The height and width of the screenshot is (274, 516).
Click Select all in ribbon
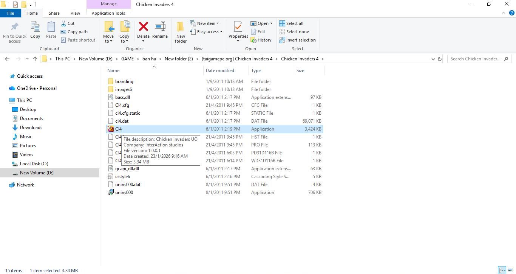coord(291,23)
